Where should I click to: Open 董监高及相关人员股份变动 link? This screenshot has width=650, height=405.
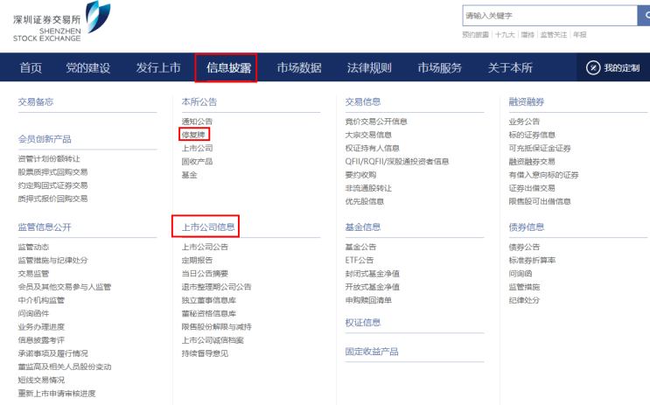coord(64,367)
